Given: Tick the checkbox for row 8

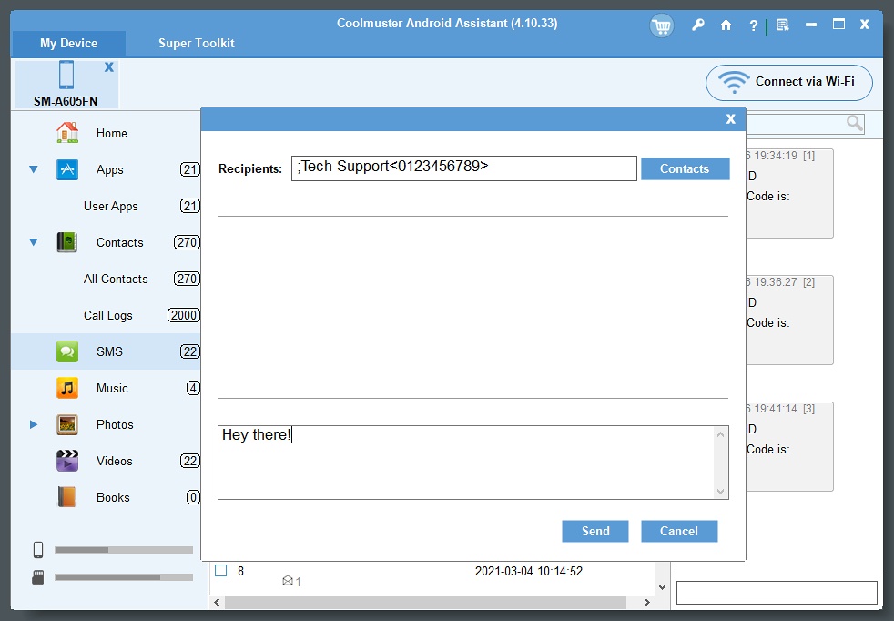Looking at the screenshot, I should [221, 571].
